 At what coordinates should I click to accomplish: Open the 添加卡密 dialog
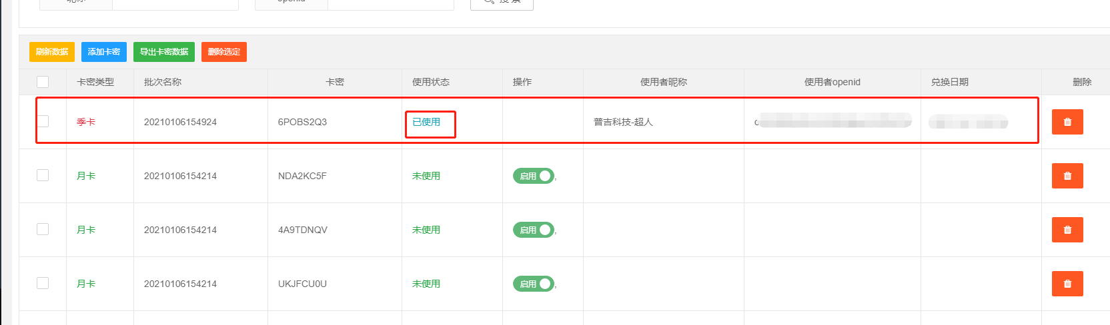[x=104, y=52]
